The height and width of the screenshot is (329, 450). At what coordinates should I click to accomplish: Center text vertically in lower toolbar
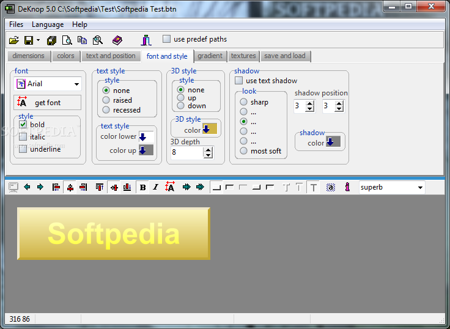pyautogui.click(x=114, y=188)
